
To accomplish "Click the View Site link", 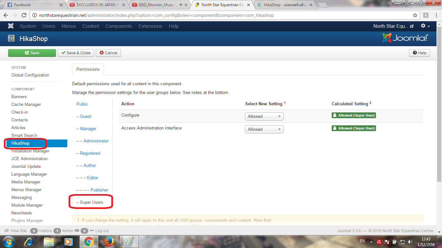I will tap(16, 231).
